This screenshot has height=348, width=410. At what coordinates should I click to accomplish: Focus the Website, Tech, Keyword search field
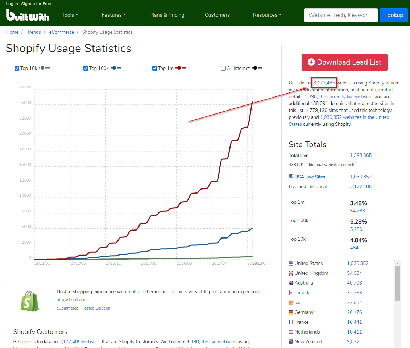coord(341,15)
